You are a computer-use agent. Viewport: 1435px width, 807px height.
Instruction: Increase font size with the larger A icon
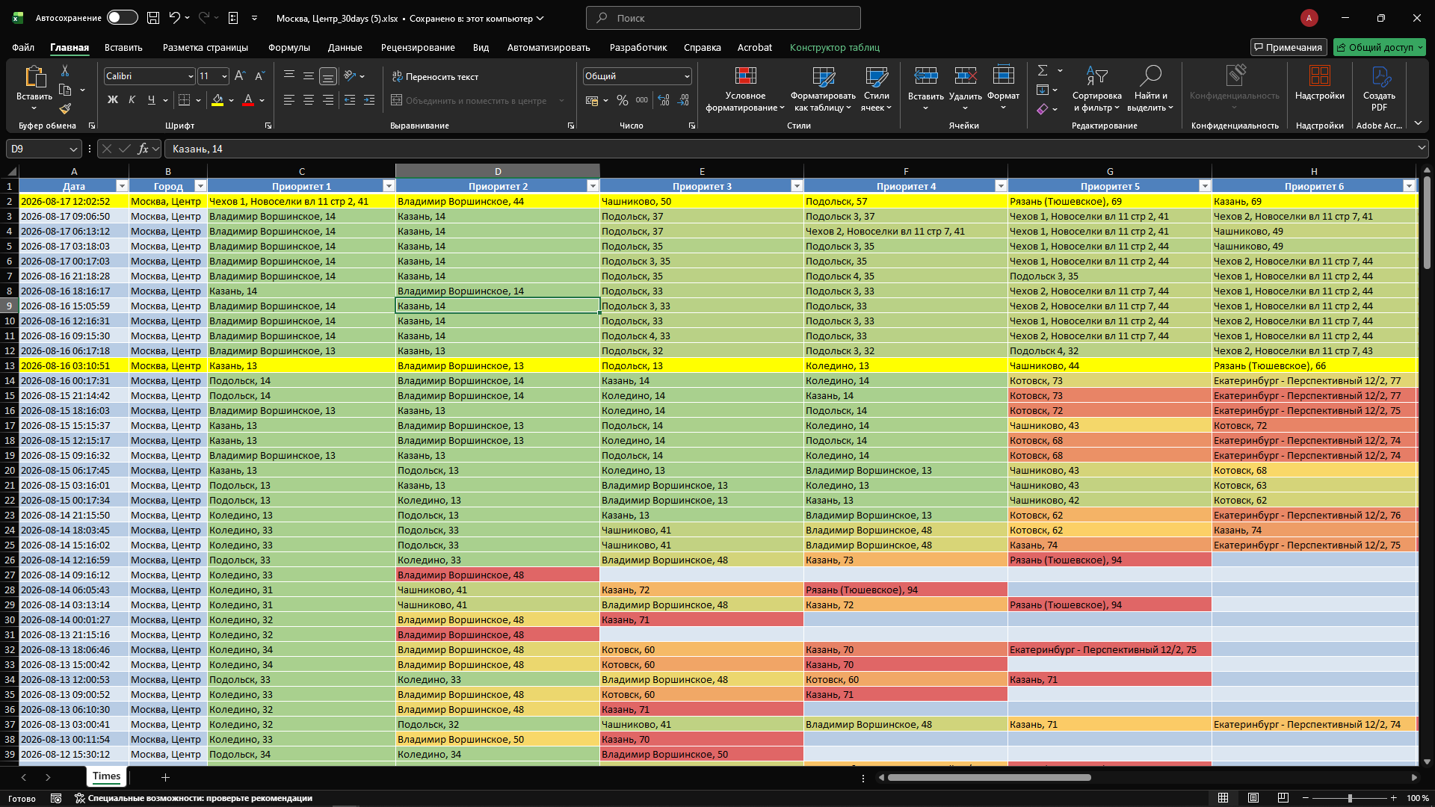point(240,76)
